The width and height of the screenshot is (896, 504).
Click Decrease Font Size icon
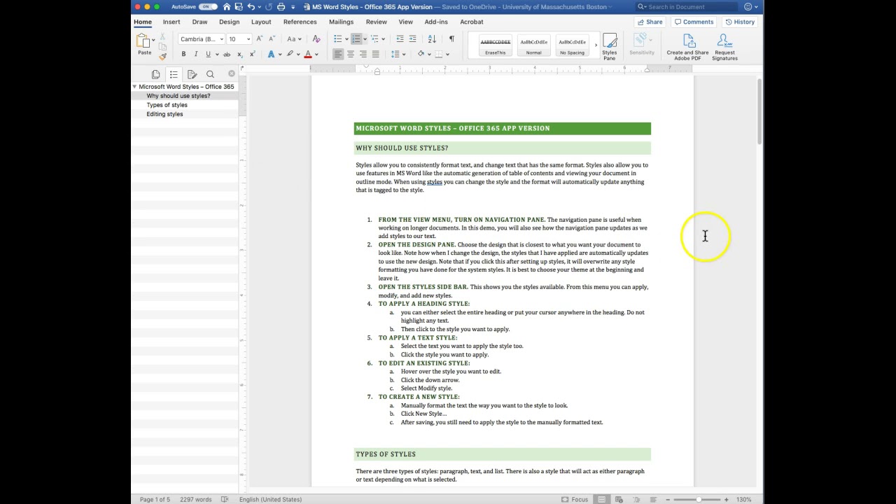(x=272, y=39)
